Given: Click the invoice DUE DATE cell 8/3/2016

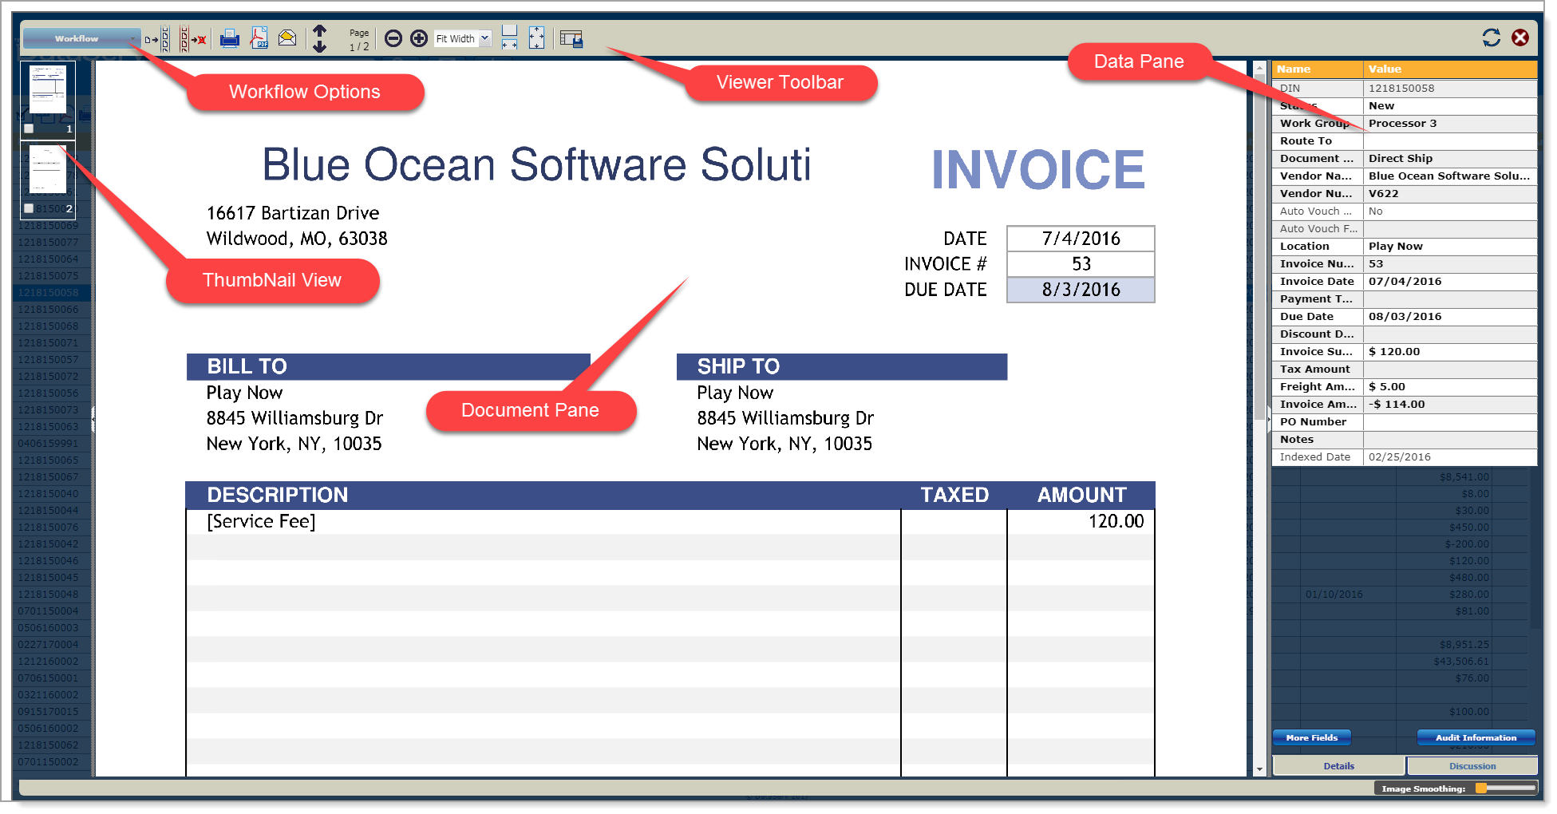Looking at the screenshot, I should pos(1081,290).
